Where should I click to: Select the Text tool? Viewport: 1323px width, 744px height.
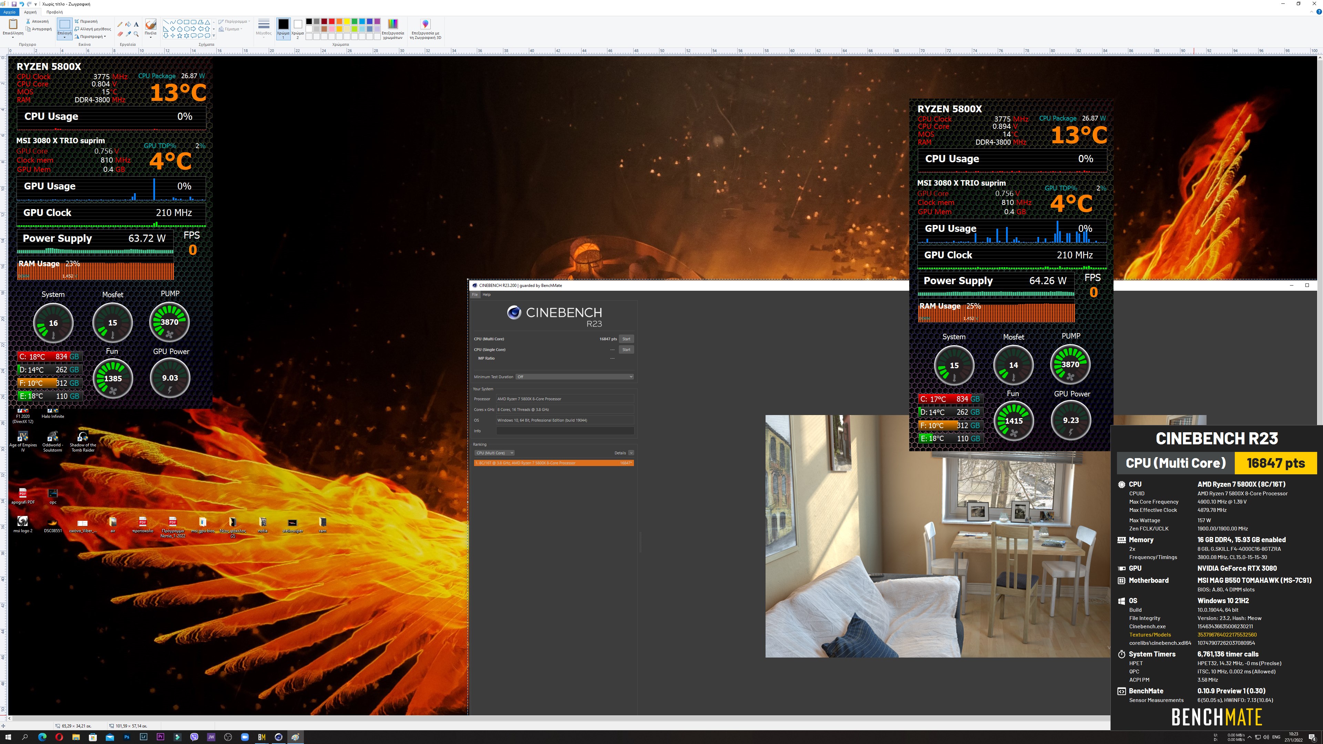coord(136,24)
